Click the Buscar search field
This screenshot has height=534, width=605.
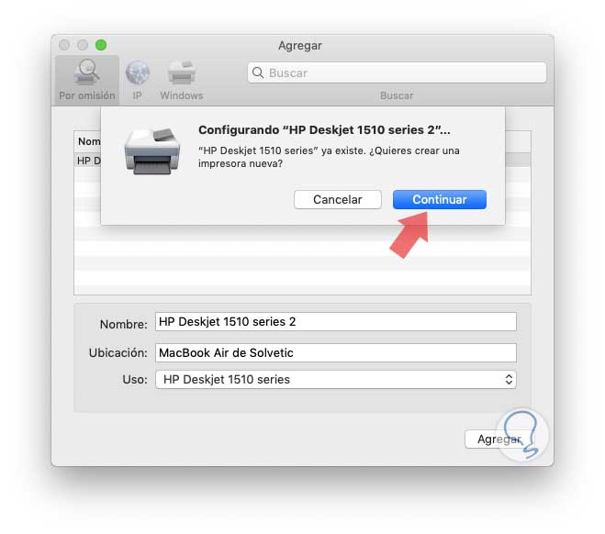(397, 72)
